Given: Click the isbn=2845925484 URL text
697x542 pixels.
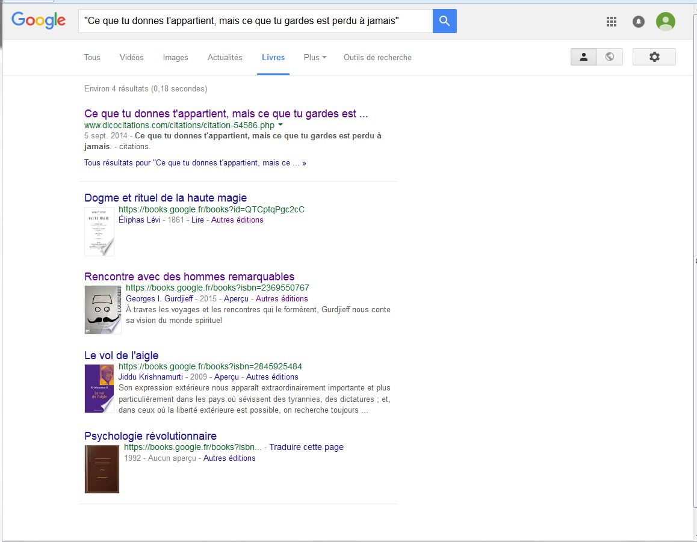Looking at the screenshot, I should (x=210, y=366).
